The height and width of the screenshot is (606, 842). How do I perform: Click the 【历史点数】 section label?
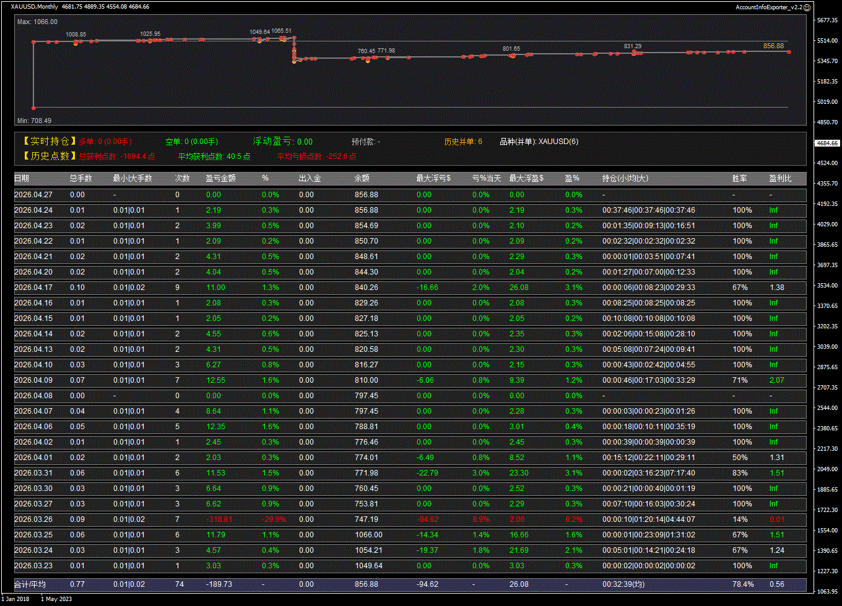click(x=50, y=156)
